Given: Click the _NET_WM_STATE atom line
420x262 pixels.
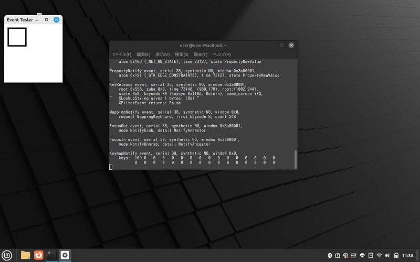Looking at the screenshot, I should click(x=190, y=61).
